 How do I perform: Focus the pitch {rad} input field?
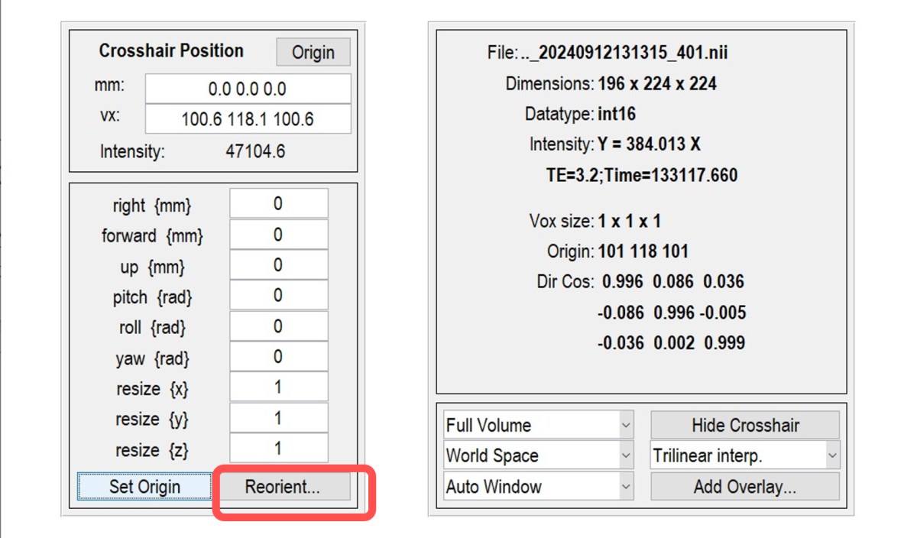[278, 296]
